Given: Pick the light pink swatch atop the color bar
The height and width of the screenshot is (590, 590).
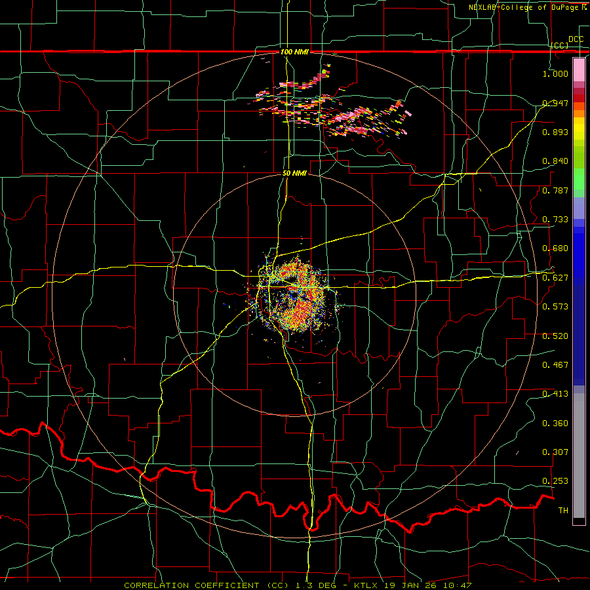Looking at the screenshot, I should click(x=579, y=70).
